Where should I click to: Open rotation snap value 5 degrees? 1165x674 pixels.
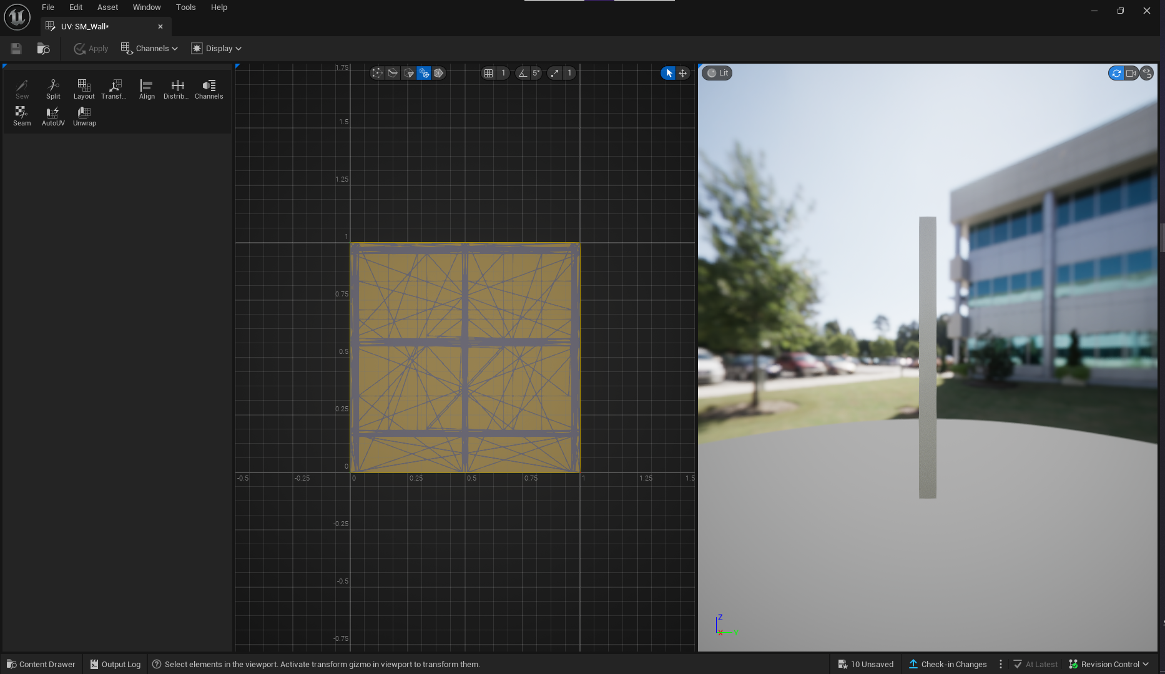click(x=536, y=73)
